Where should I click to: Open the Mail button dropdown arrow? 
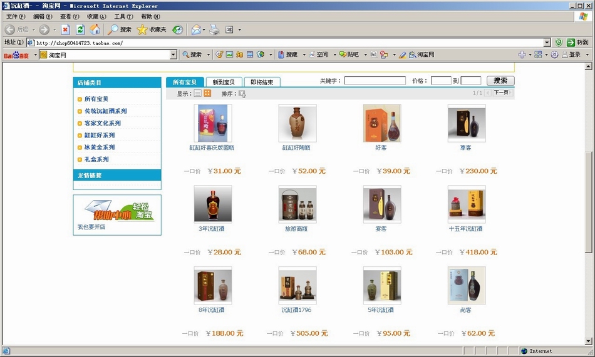[x=204, y=29]
